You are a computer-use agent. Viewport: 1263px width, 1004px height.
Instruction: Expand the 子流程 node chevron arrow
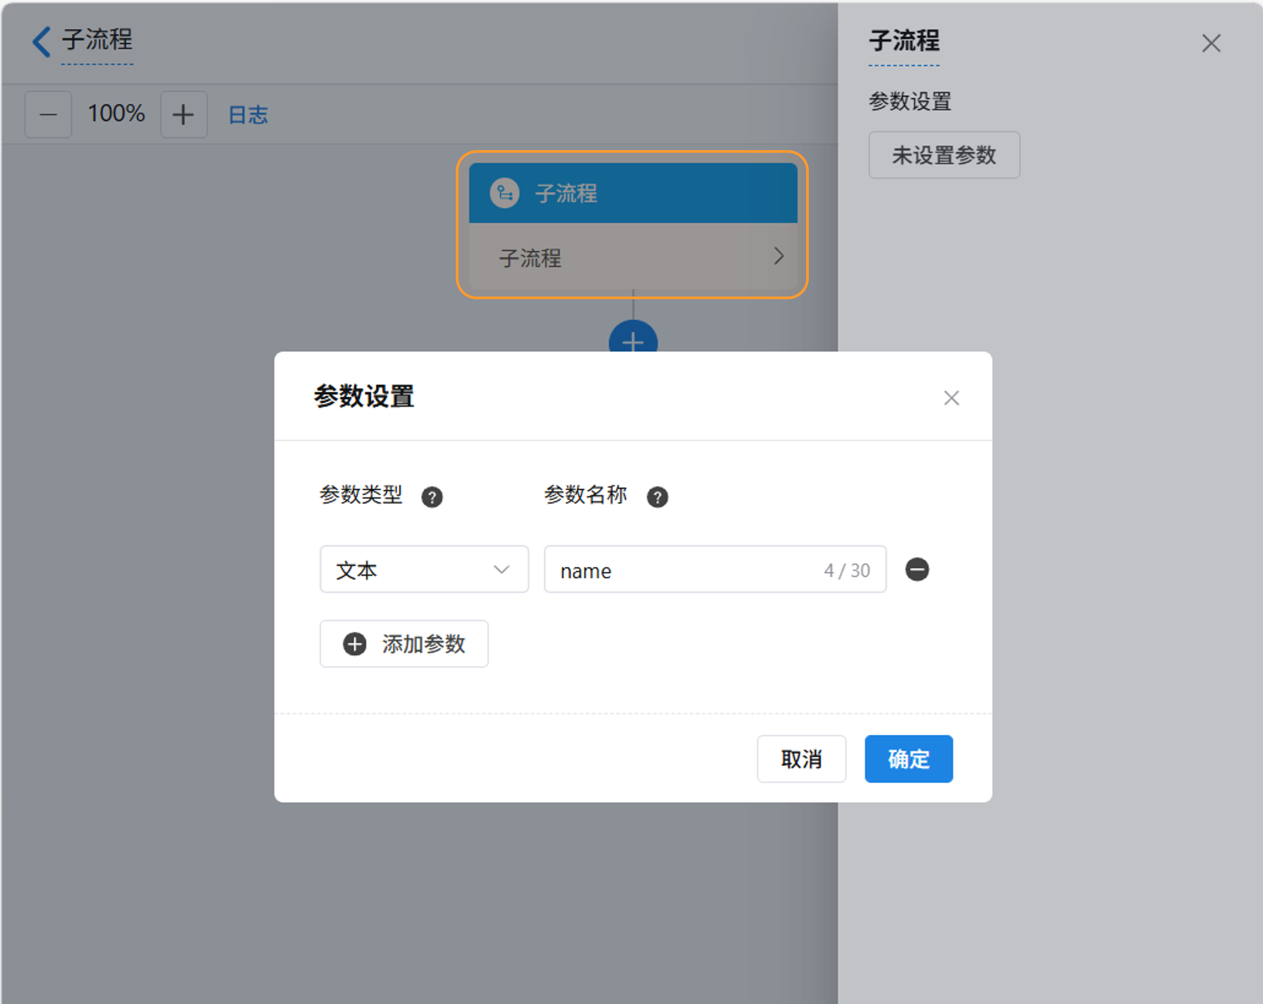coord(778,257)
